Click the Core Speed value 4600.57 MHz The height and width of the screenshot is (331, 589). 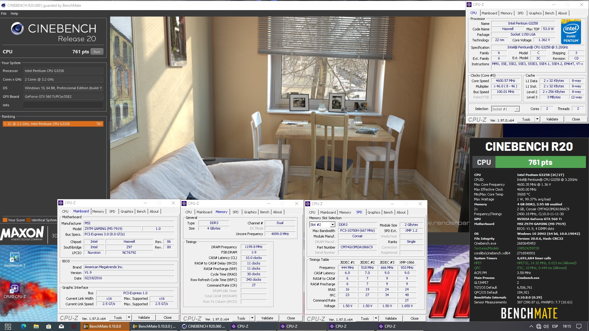(506, 81)
